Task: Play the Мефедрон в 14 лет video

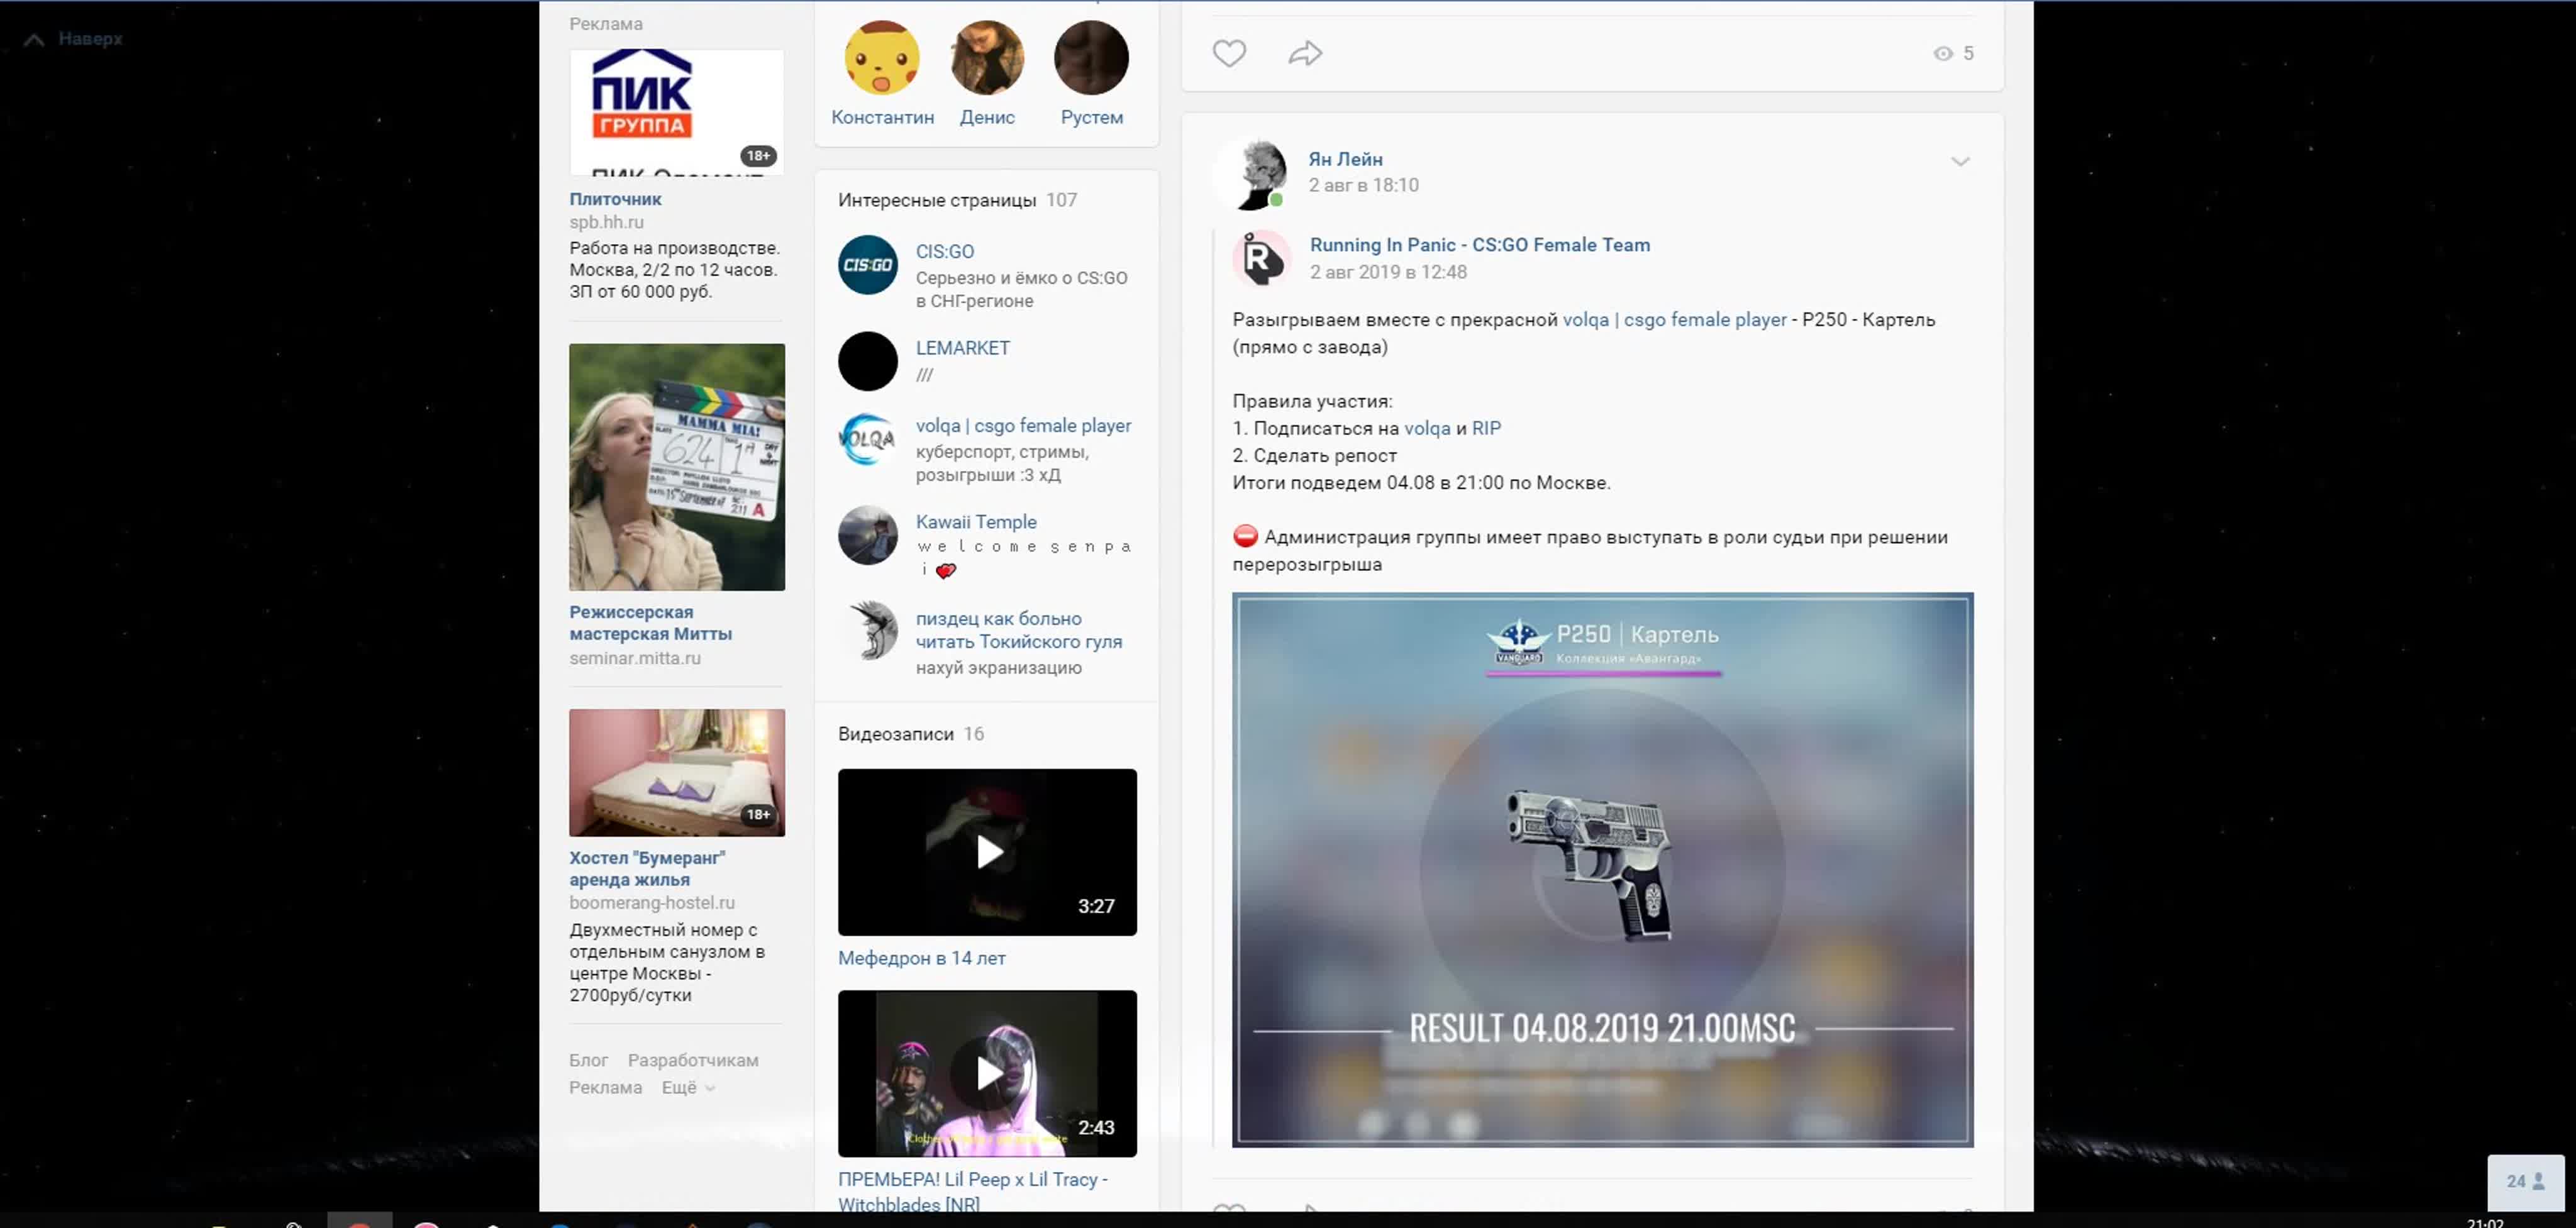Action: point(987,852)
